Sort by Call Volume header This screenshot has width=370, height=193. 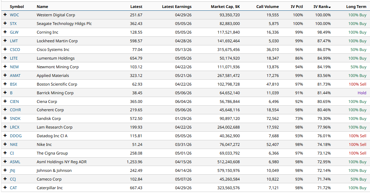pos(267,7)
